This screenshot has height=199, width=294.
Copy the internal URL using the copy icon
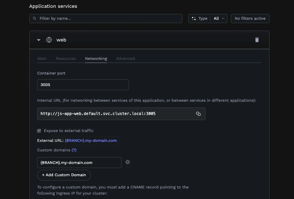(x=198, y=114)
